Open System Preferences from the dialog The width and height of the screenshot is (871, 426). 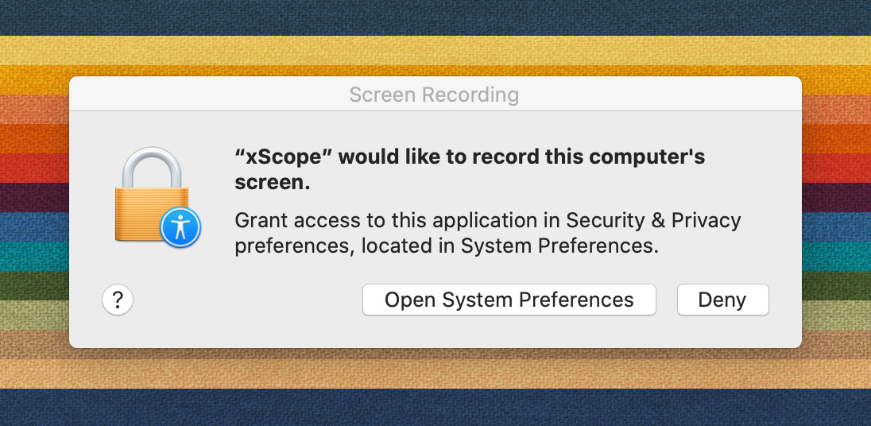[509, 300]
